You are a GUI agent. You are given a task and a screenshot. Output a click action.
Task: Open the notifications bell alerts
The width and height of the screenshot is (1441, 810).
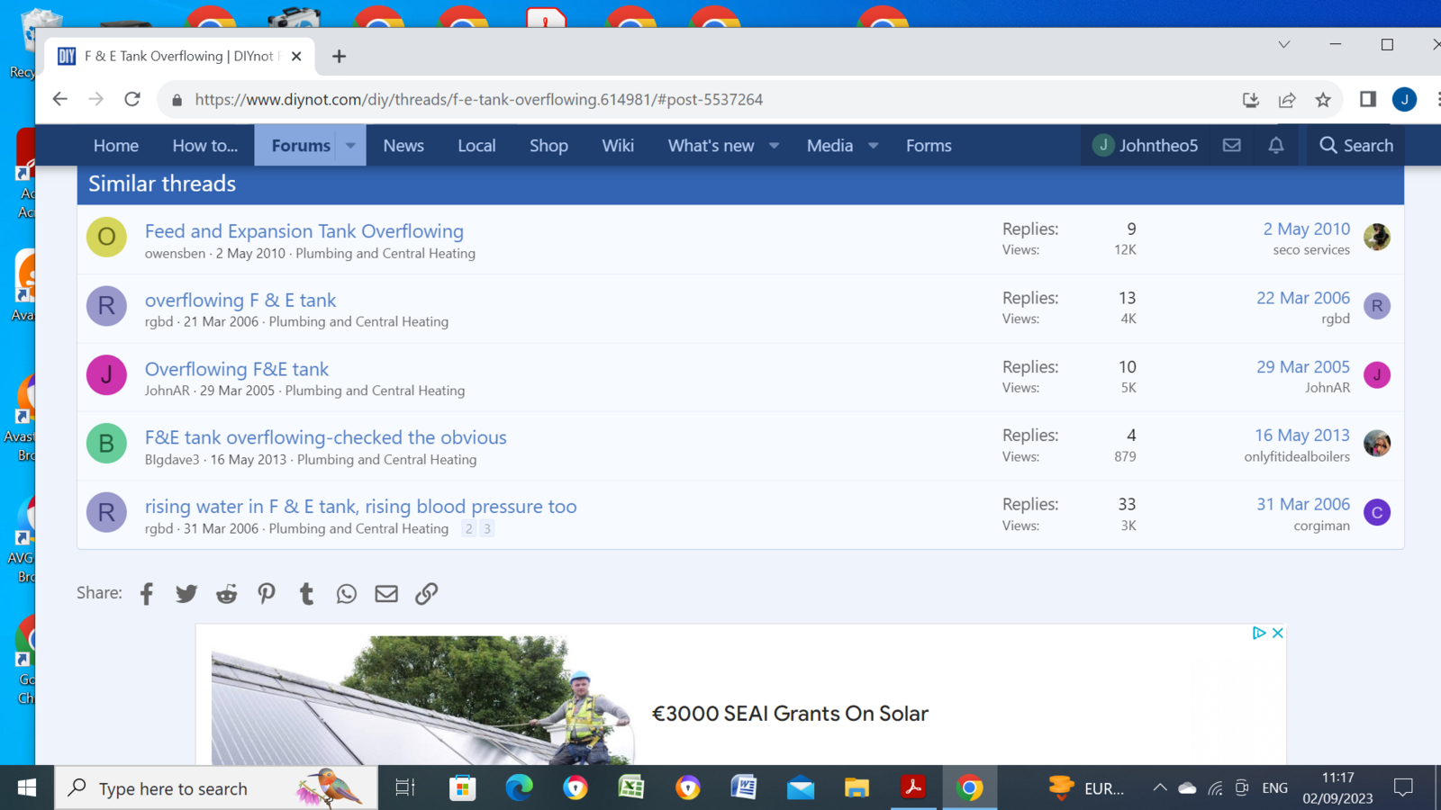(x=1276, y=146)
